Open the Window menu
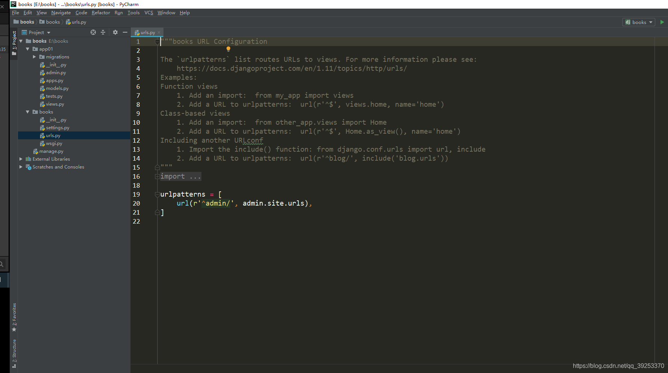 (x=166, y=13)
